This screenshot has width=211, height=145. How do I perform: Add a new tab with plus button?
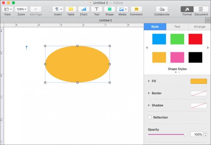coord(208,20)
